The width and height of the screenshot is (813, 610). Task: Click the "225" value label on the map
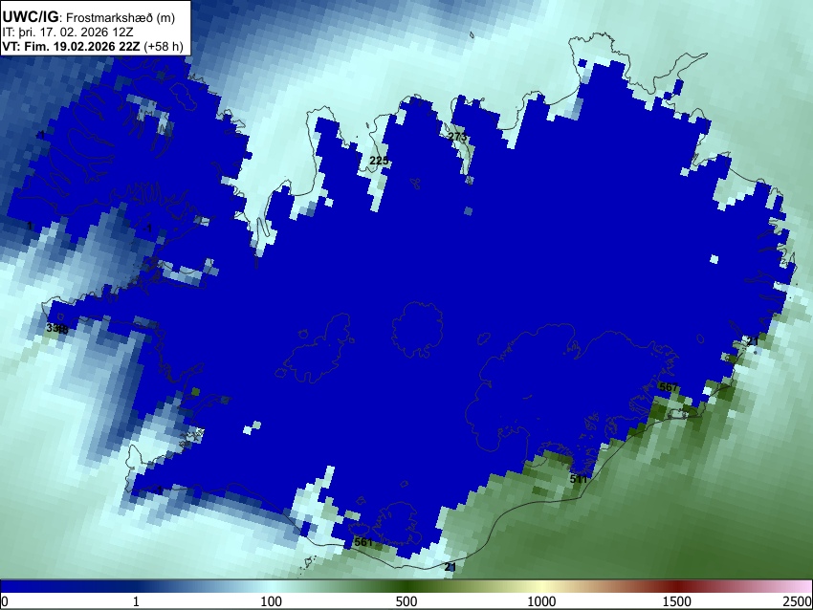tap(379, 161)
